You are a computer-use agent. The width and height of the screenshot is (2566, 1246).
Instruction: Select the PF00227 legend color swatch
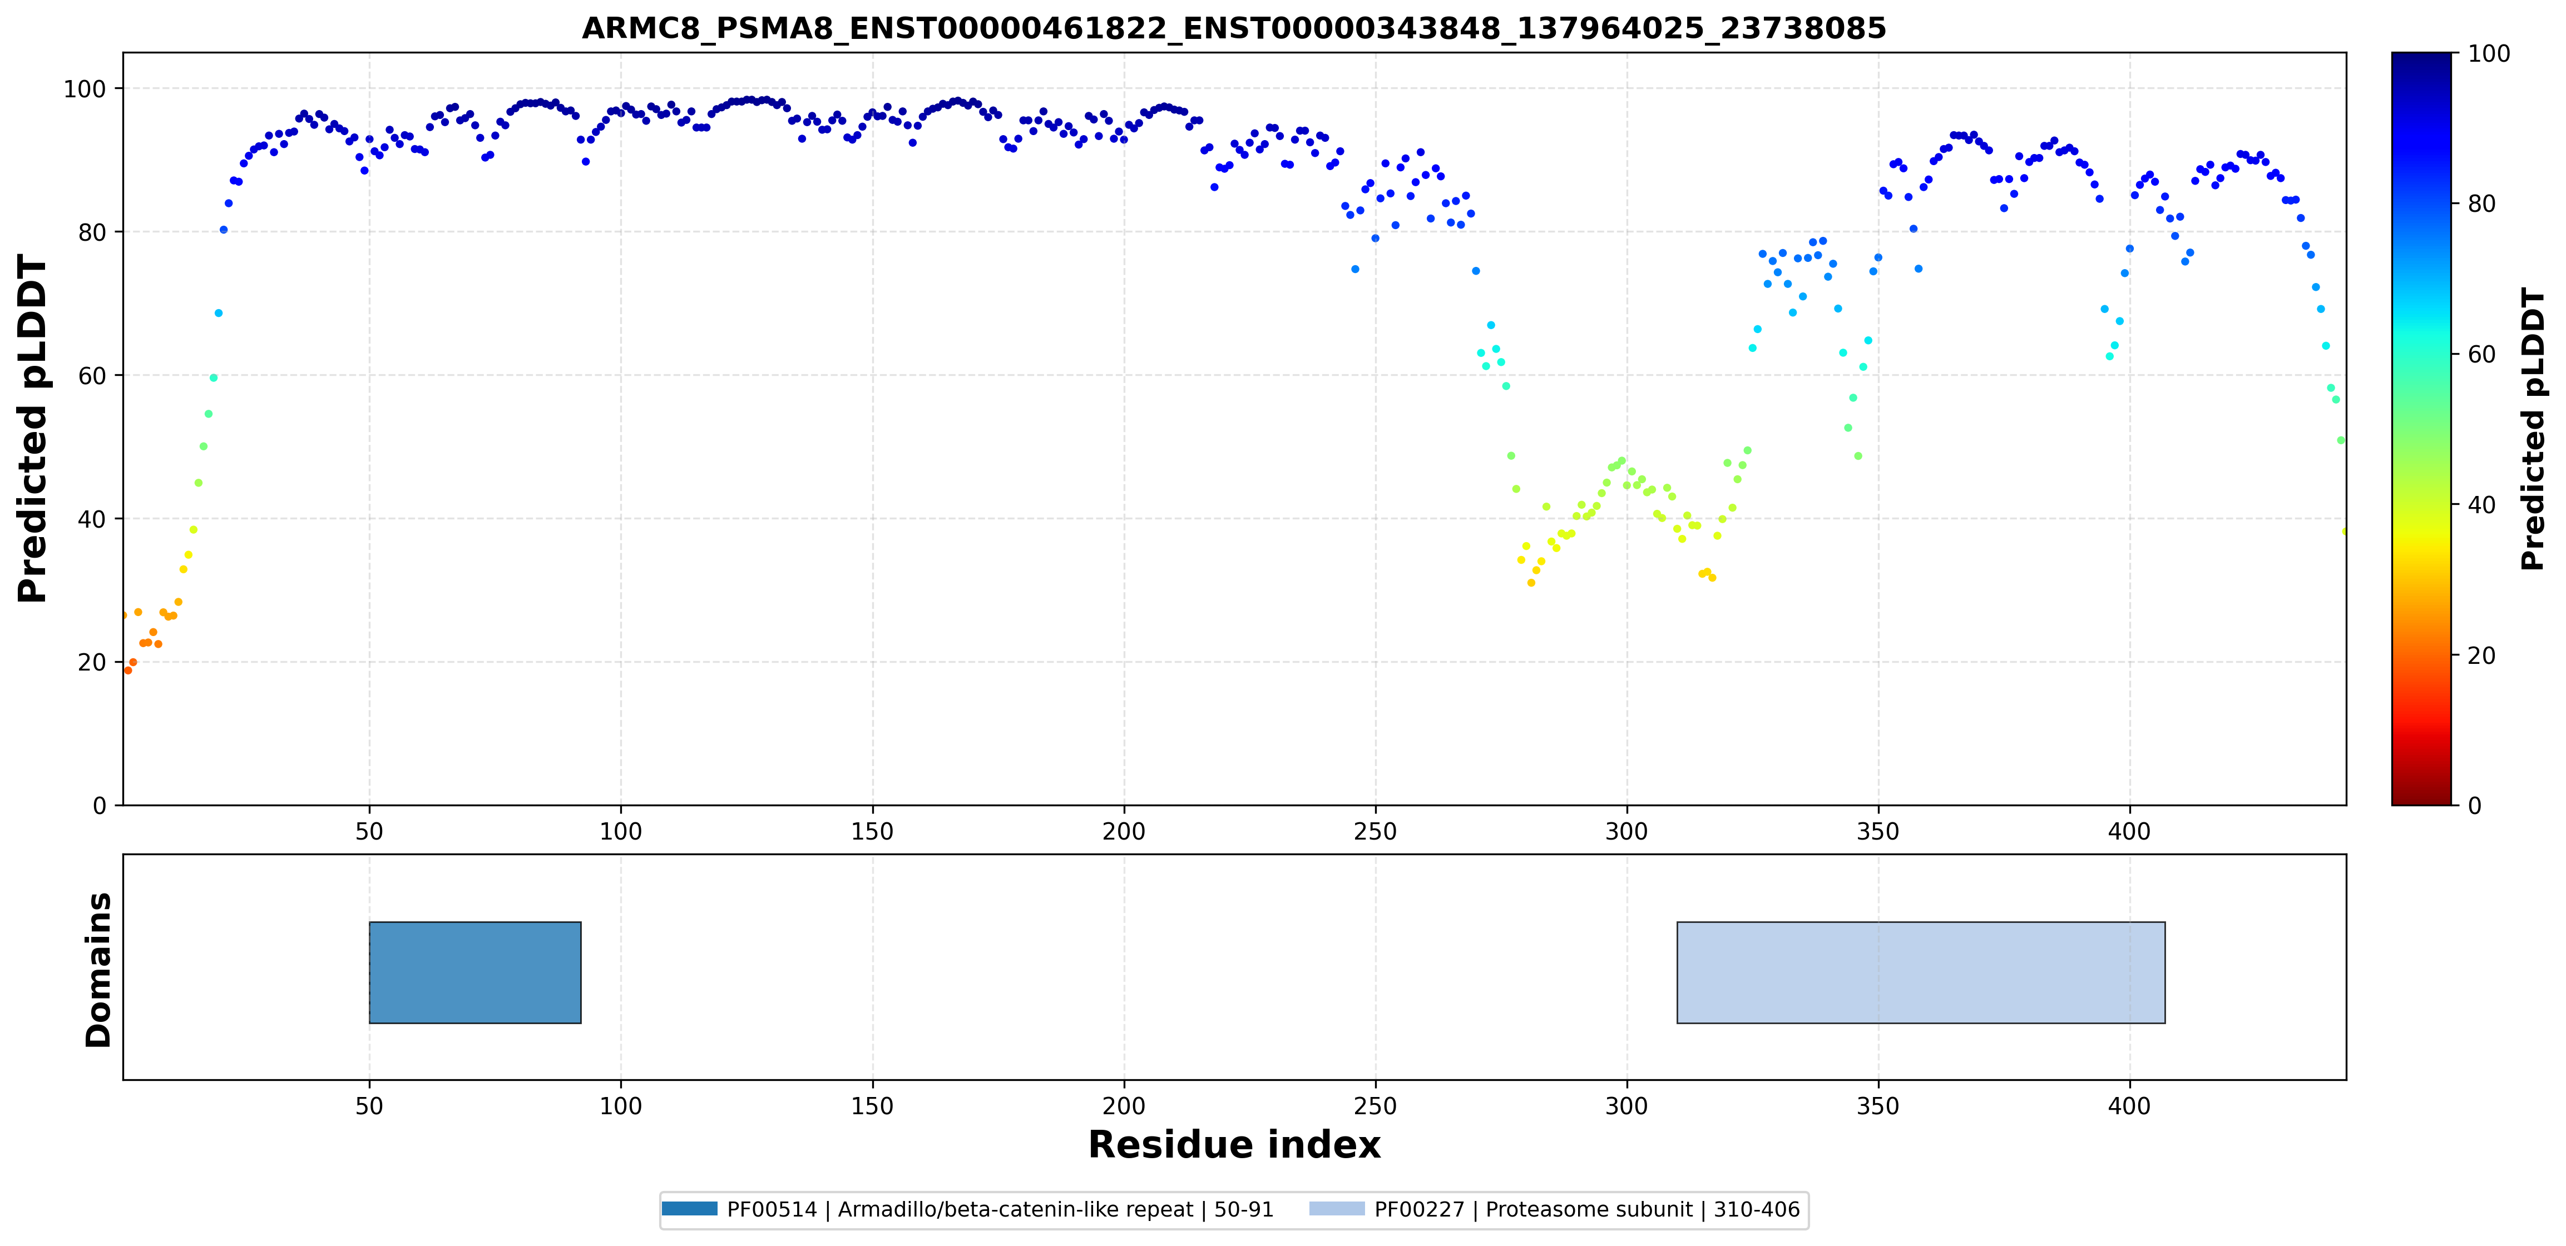pyautogui.click(x=1337, y=1209)
